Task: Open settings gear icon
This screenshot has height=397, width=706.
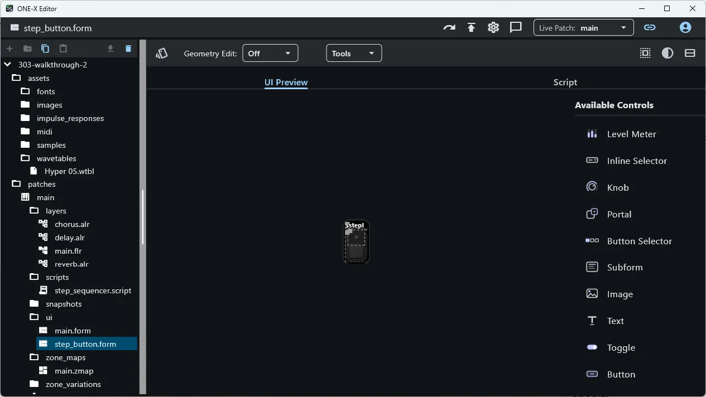Action: point(493,27)
